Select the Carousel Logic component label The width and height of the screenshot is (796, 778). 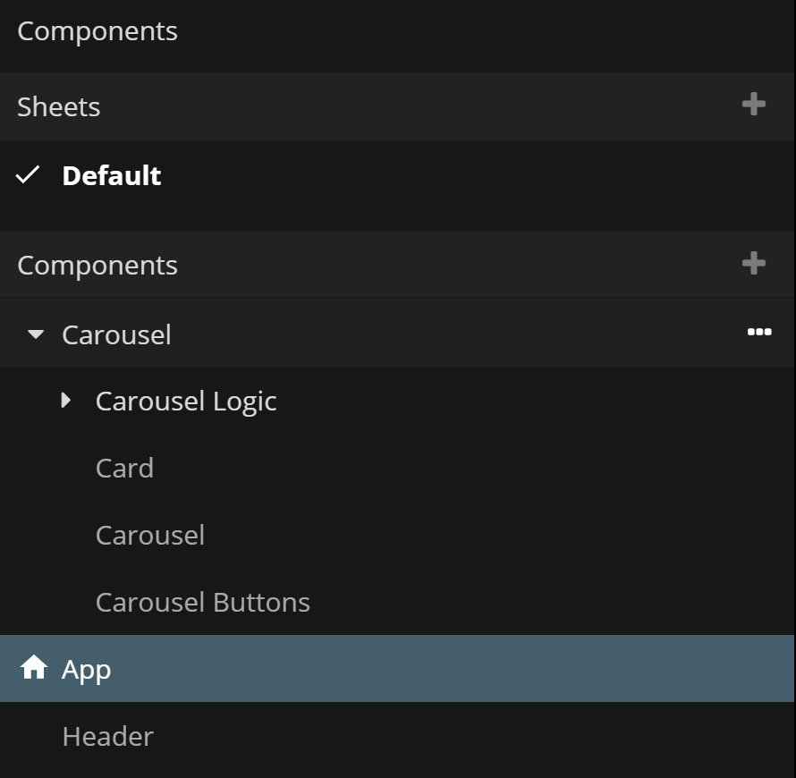coord(186,401)
